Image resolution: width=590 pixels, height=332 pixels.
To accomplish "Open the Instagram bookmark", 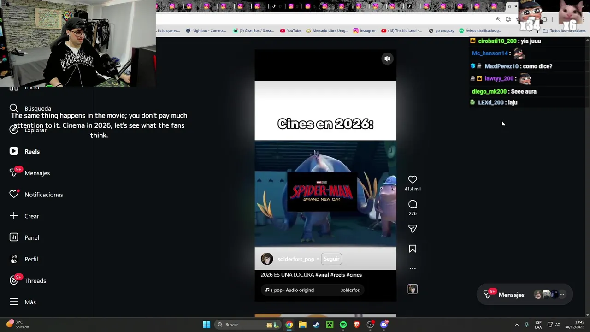I will [x=365, y=31].
